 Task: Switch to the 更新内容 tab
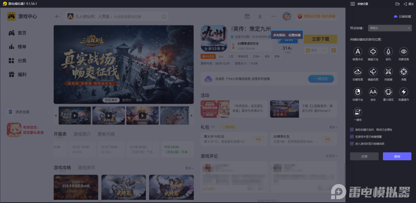tap(106, 134)
